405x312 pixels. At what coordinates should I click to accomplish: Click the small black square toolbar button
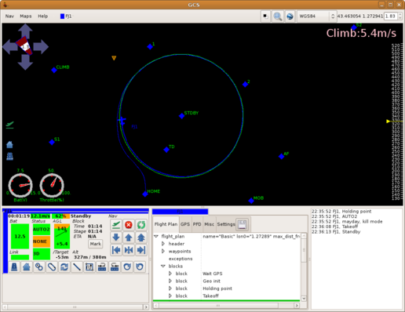tap(265, 16)
